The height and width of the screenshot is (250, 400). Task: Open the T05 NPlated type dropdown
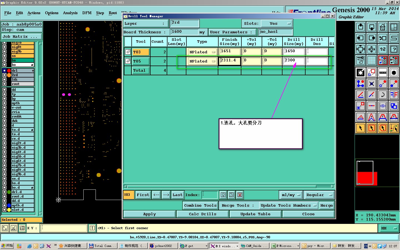[202, 61]
